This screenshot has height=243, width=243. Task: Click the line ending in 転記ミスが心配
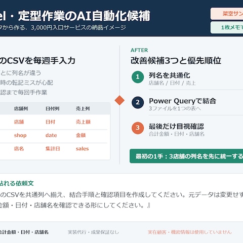click(26, 83)
